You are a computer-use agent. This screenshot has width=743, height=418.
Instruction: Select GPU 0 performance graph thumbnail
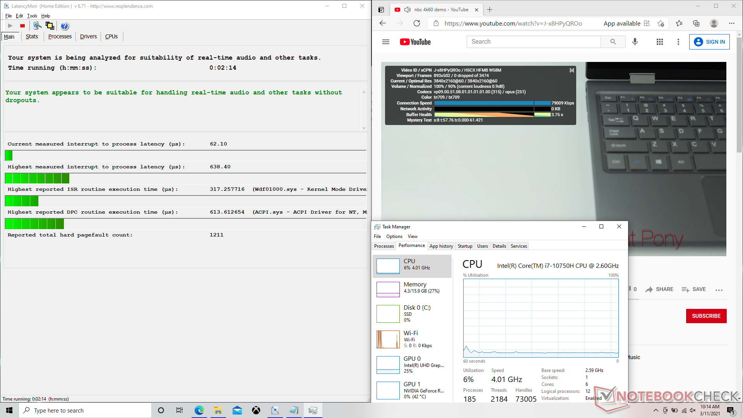tap(388, 365)
